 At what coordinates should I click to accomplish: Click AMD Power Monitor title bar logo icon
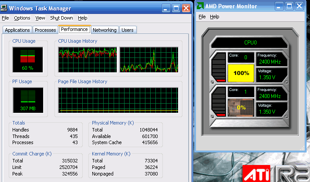[x=200, y=6]
